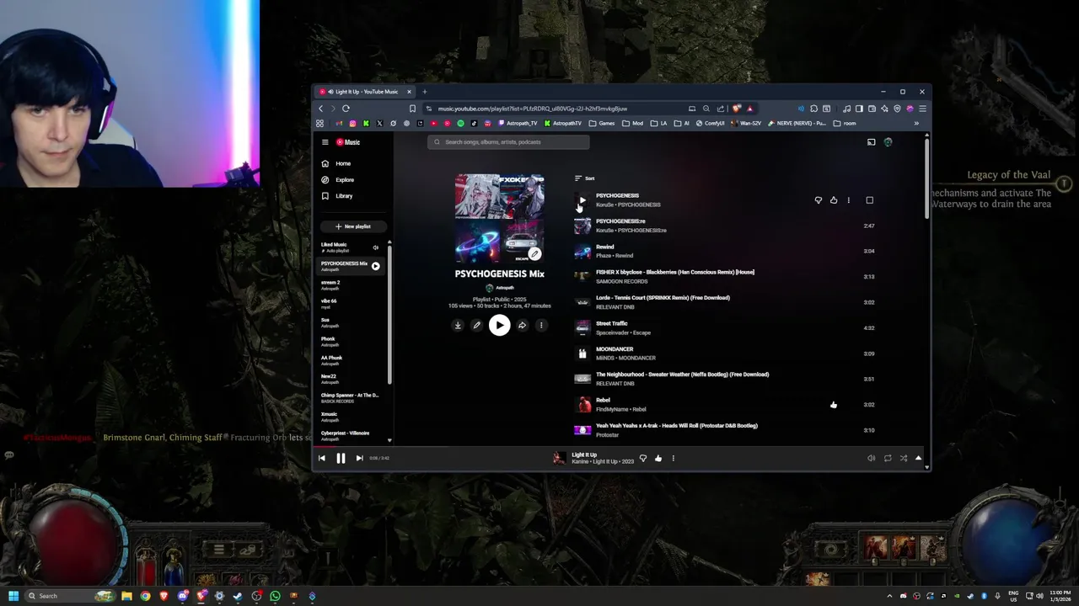1079x606 pixels.
Task: Click the address bar URL
Action: pos(532,109)
